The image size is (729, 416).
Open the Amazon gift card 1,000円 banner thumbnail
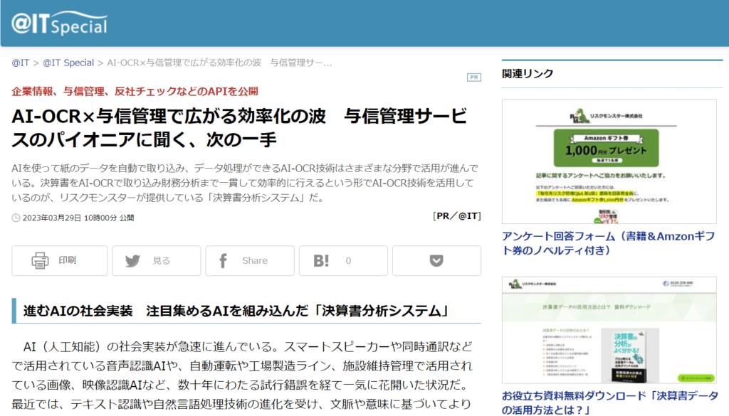click(x=609, y=161)
